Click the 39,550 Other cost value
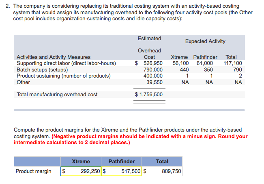264x184 pixels. [x=155, y=82]
